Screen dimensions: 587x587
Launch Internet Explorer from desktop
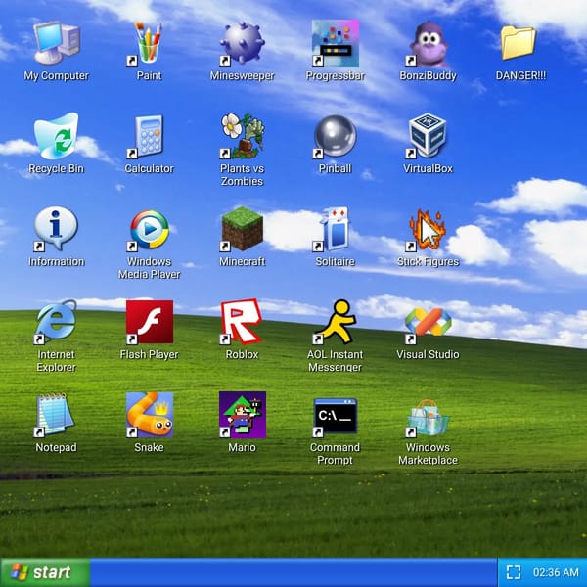pyautogui.click(x=56, y=322)
